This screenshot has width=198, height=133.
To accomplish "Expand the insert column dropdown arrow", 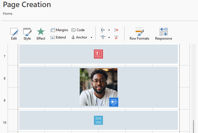I will click(x=109, y=38).
